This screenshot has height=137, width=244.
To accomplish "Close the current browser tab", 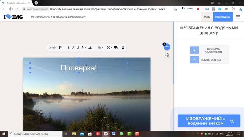I will [x=29, y=3].
